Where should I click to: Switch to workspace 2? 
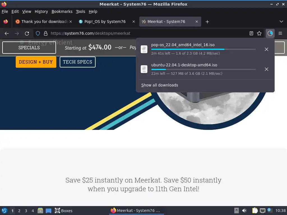pyautogui.click(x=19, y=211)
